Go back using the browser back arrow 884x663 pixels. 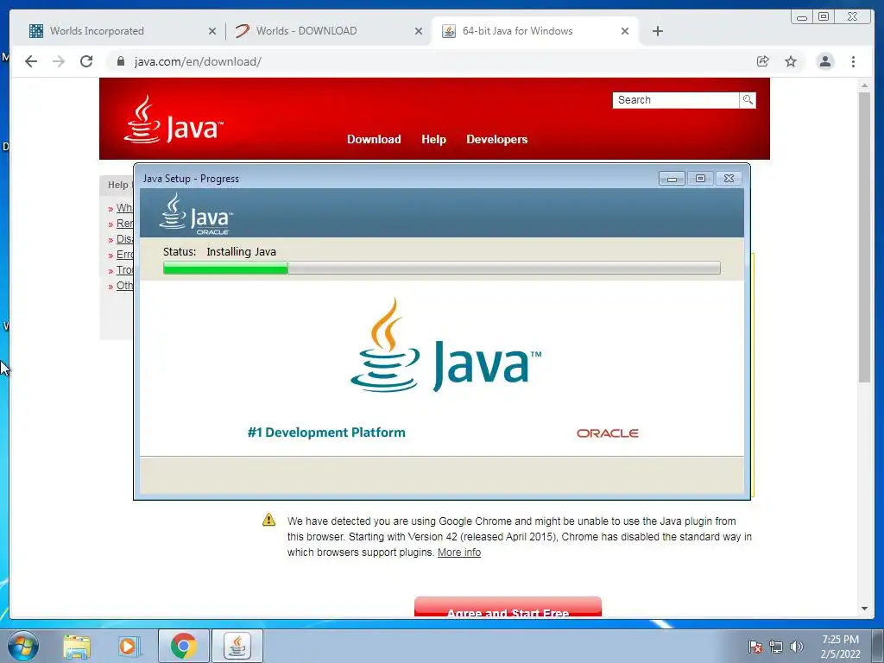coord(31,61)
